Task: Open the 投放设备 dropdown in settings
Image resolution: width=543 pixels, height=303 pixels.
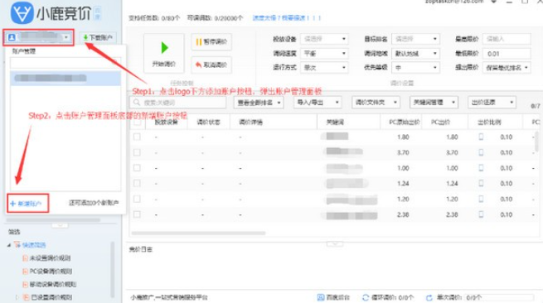Action: click(x=324, y=39)
